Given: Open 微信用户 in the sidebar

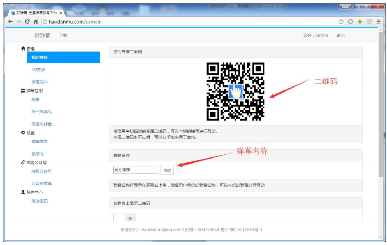Looking at the screenshot, I should tap(39, 82).
